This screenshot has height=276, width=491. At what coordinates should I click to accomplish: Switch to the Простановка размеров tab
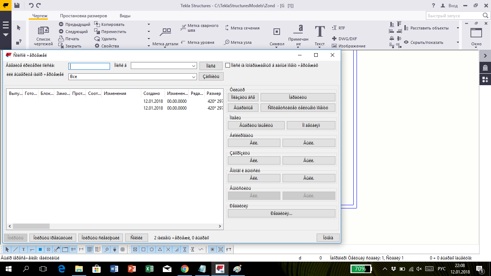[x=83, y=16]
